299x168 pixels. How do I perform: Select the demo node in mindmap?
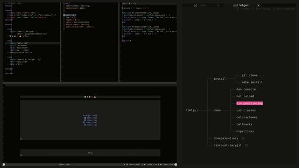217,110
